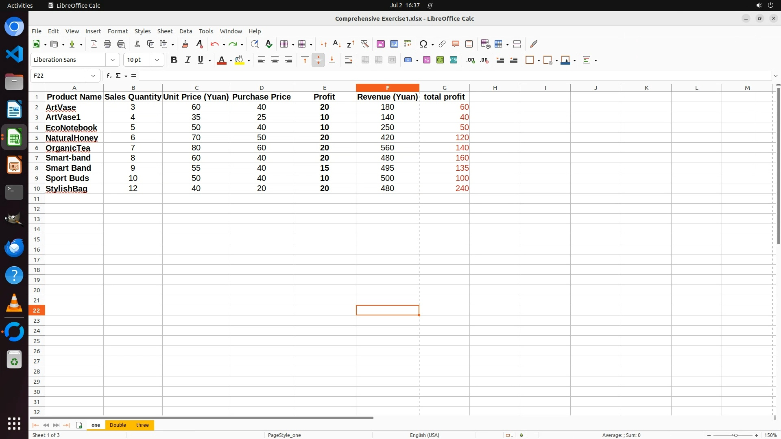Screen dimensions: 781x439
Task: Expand the Name Box dropdown arrow
Action: [93, 76]
